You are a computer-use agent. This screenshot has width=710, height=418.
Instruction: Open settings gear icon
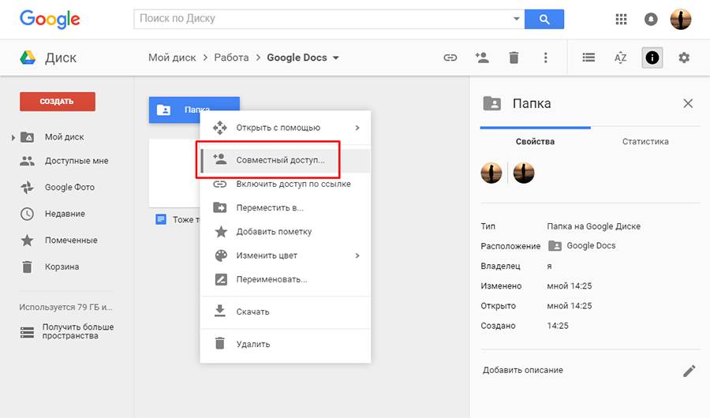[684, 58]
